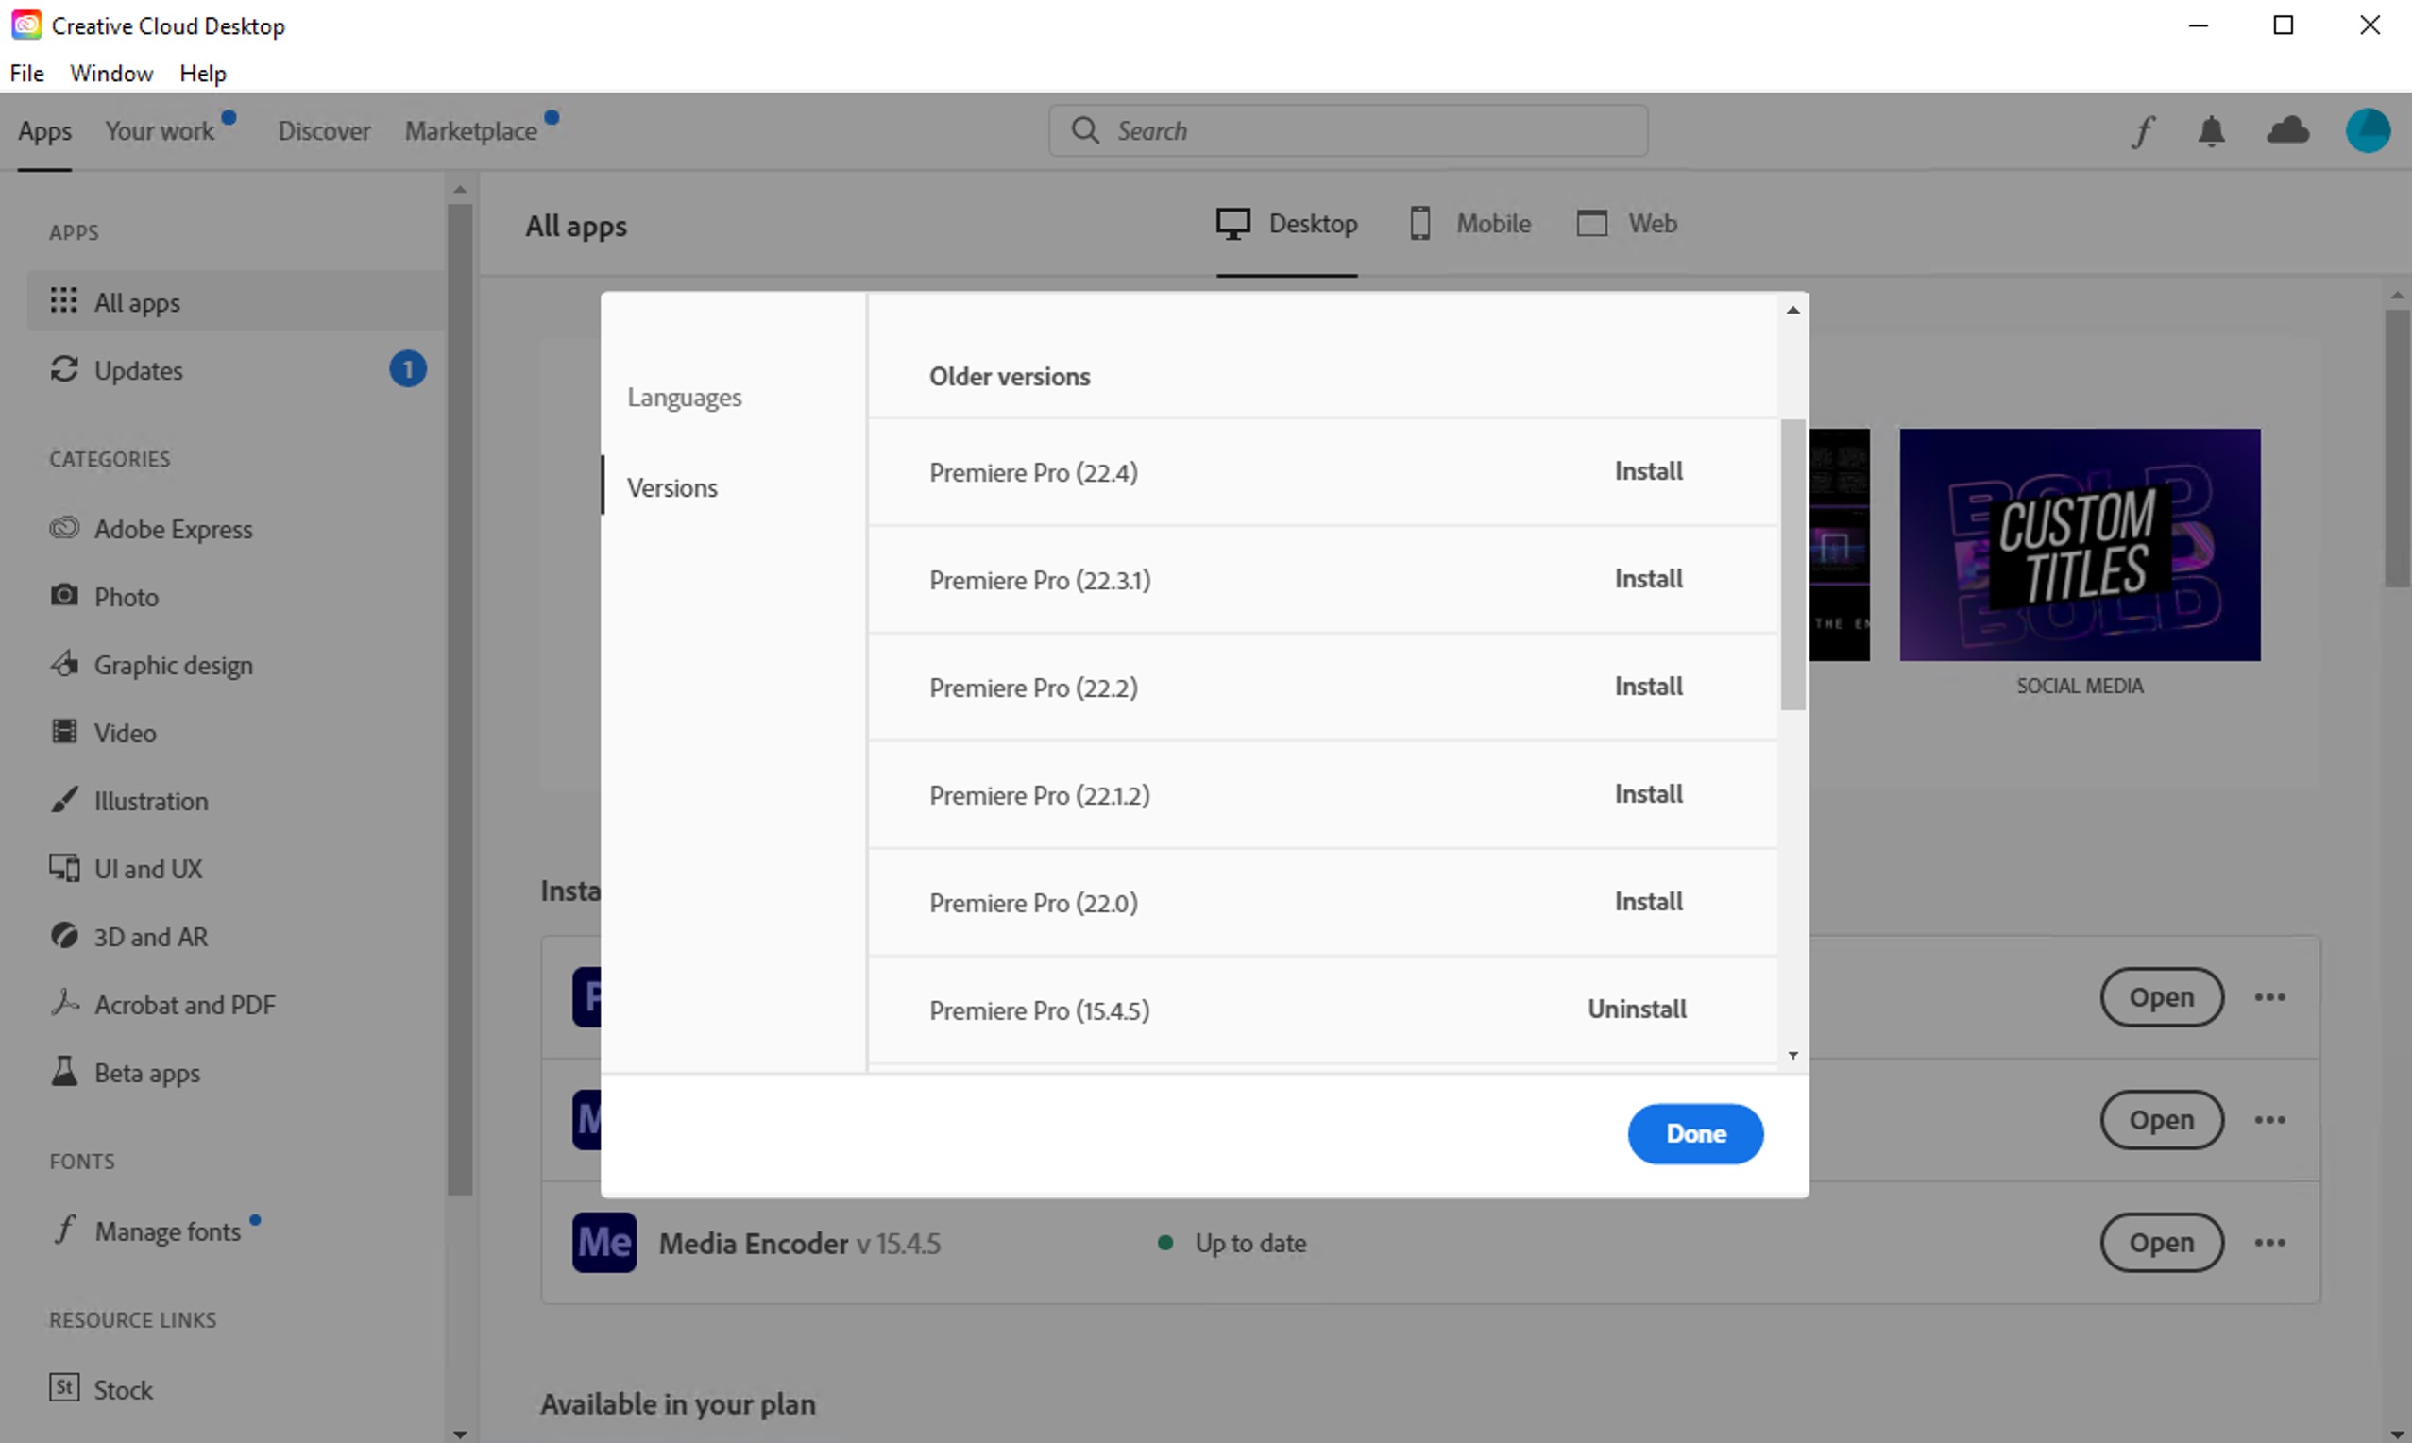Click the Manage fonts f icon
This screenshot has height=1443, width=2412.
pos(64,1229)
